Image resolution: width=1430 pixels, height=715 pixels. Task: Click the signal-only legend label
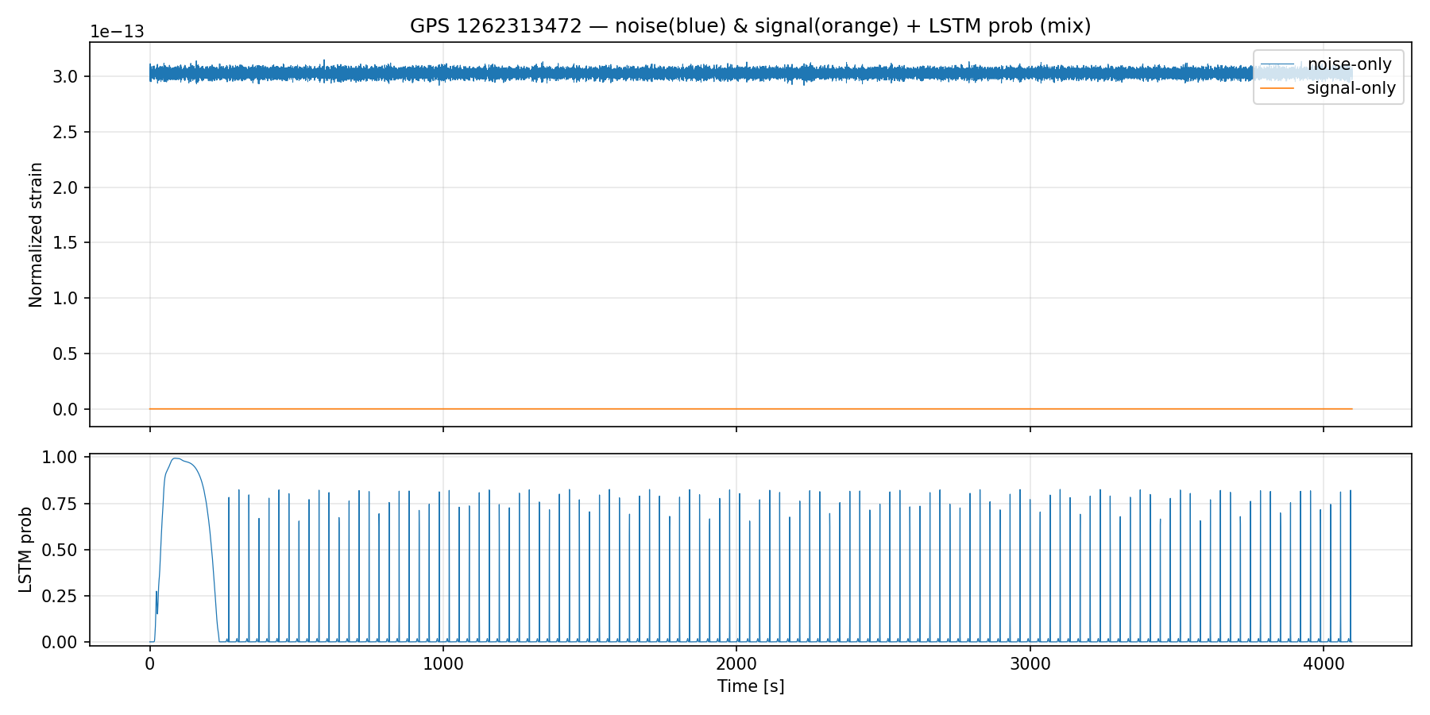click(1351, 88)
